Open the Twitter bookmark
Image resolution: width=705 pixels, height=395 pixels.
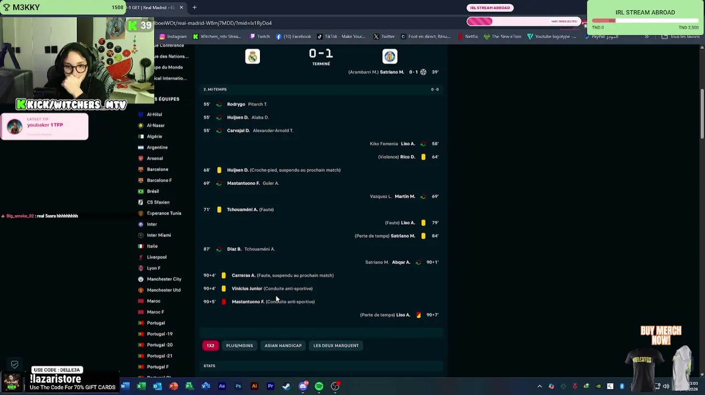[x=384, y=37]
